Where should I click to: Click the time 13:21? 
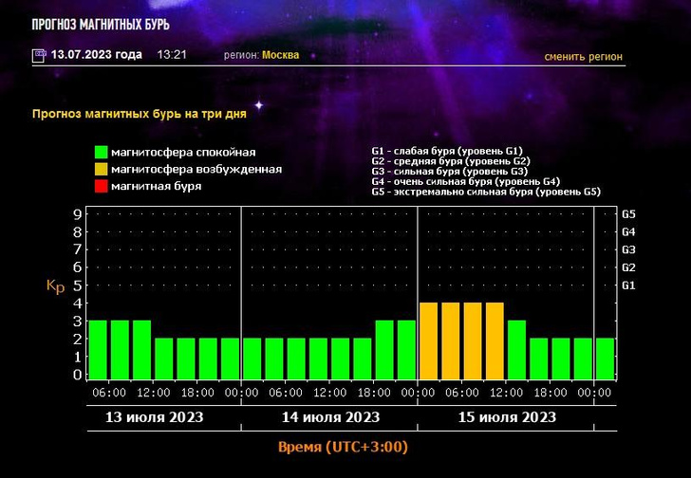click(172, 55)
